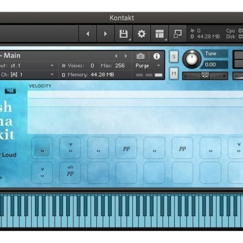Click the Cpu meter readout

(234, 31)
